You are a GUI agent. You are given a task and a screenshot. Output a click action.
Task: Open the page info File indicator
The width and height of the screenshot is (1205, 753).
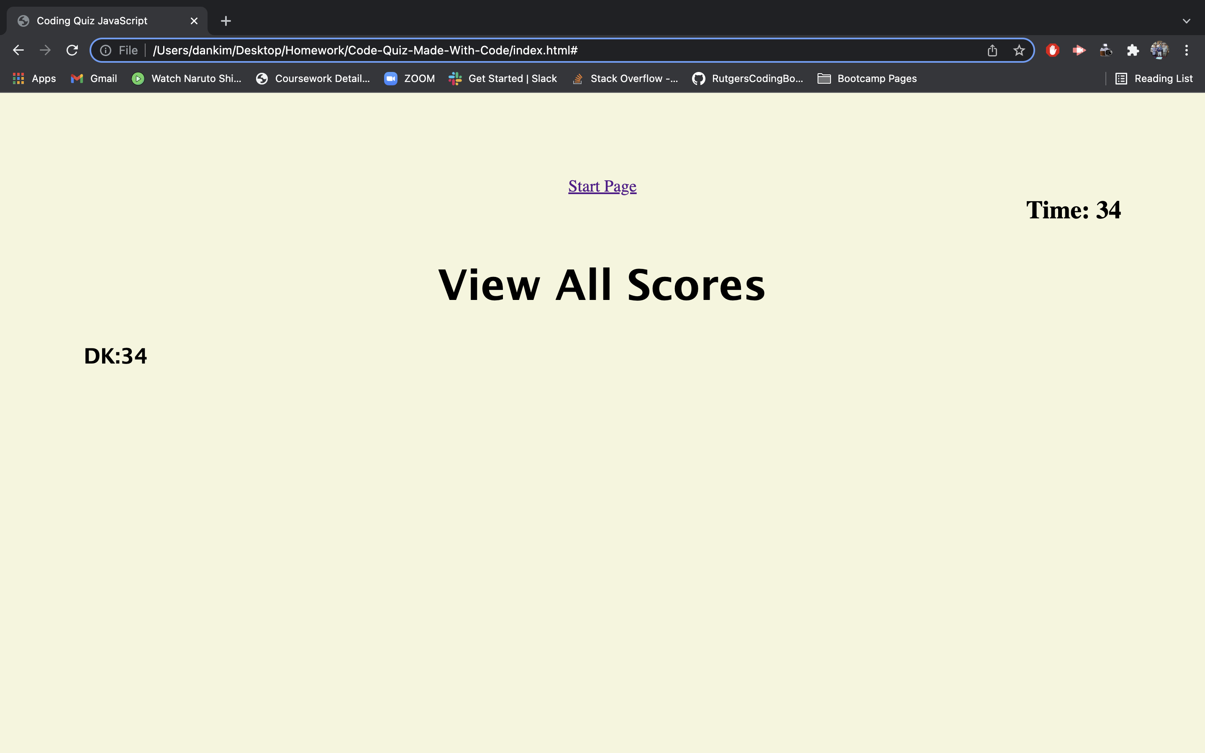click(x=106, y=50)
